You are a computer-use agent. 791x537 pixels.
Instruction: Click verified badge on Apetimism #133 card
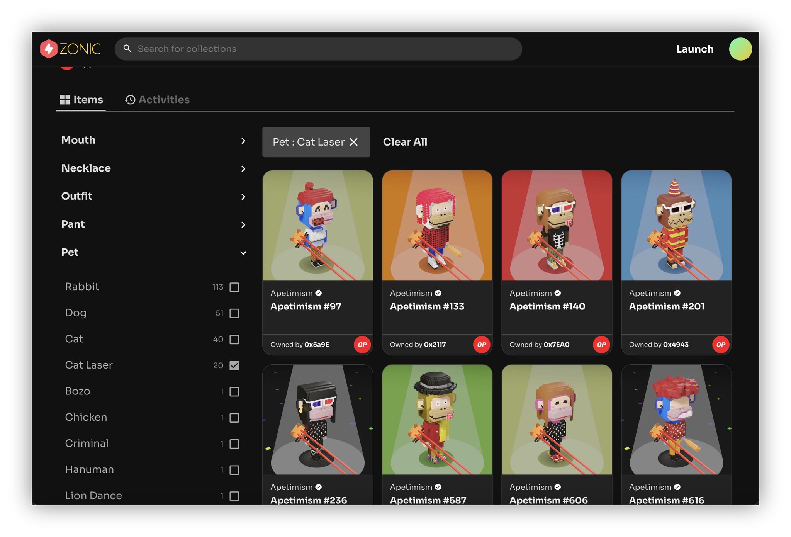438,293
